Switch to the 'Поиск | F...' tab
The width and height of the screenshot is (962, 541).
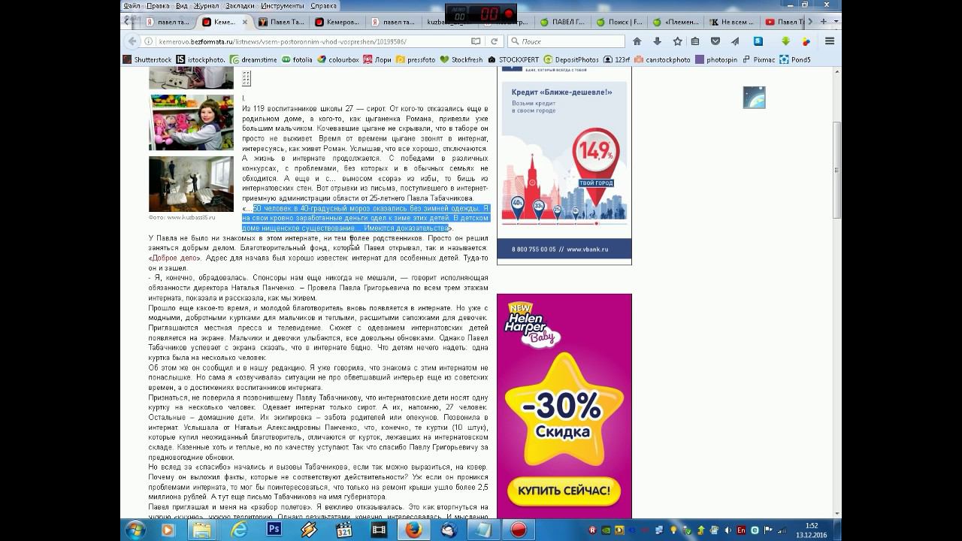(619, 22)
